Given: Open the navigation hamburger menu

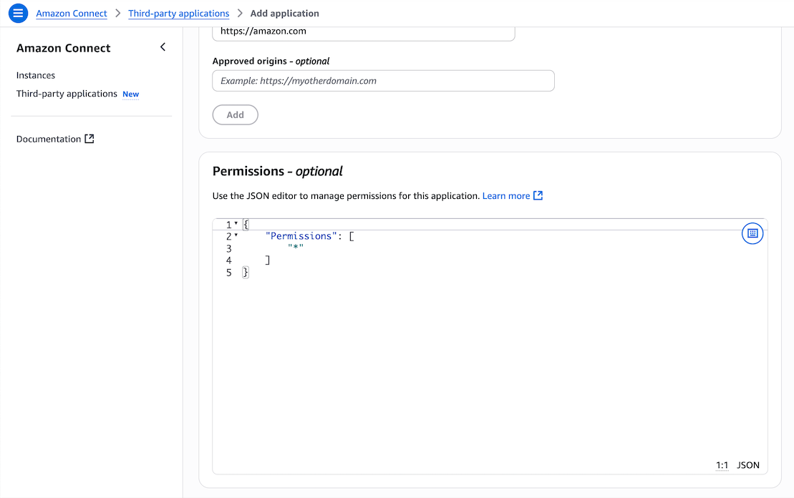Looking at the screenshot, I should [x=18, y=13].
